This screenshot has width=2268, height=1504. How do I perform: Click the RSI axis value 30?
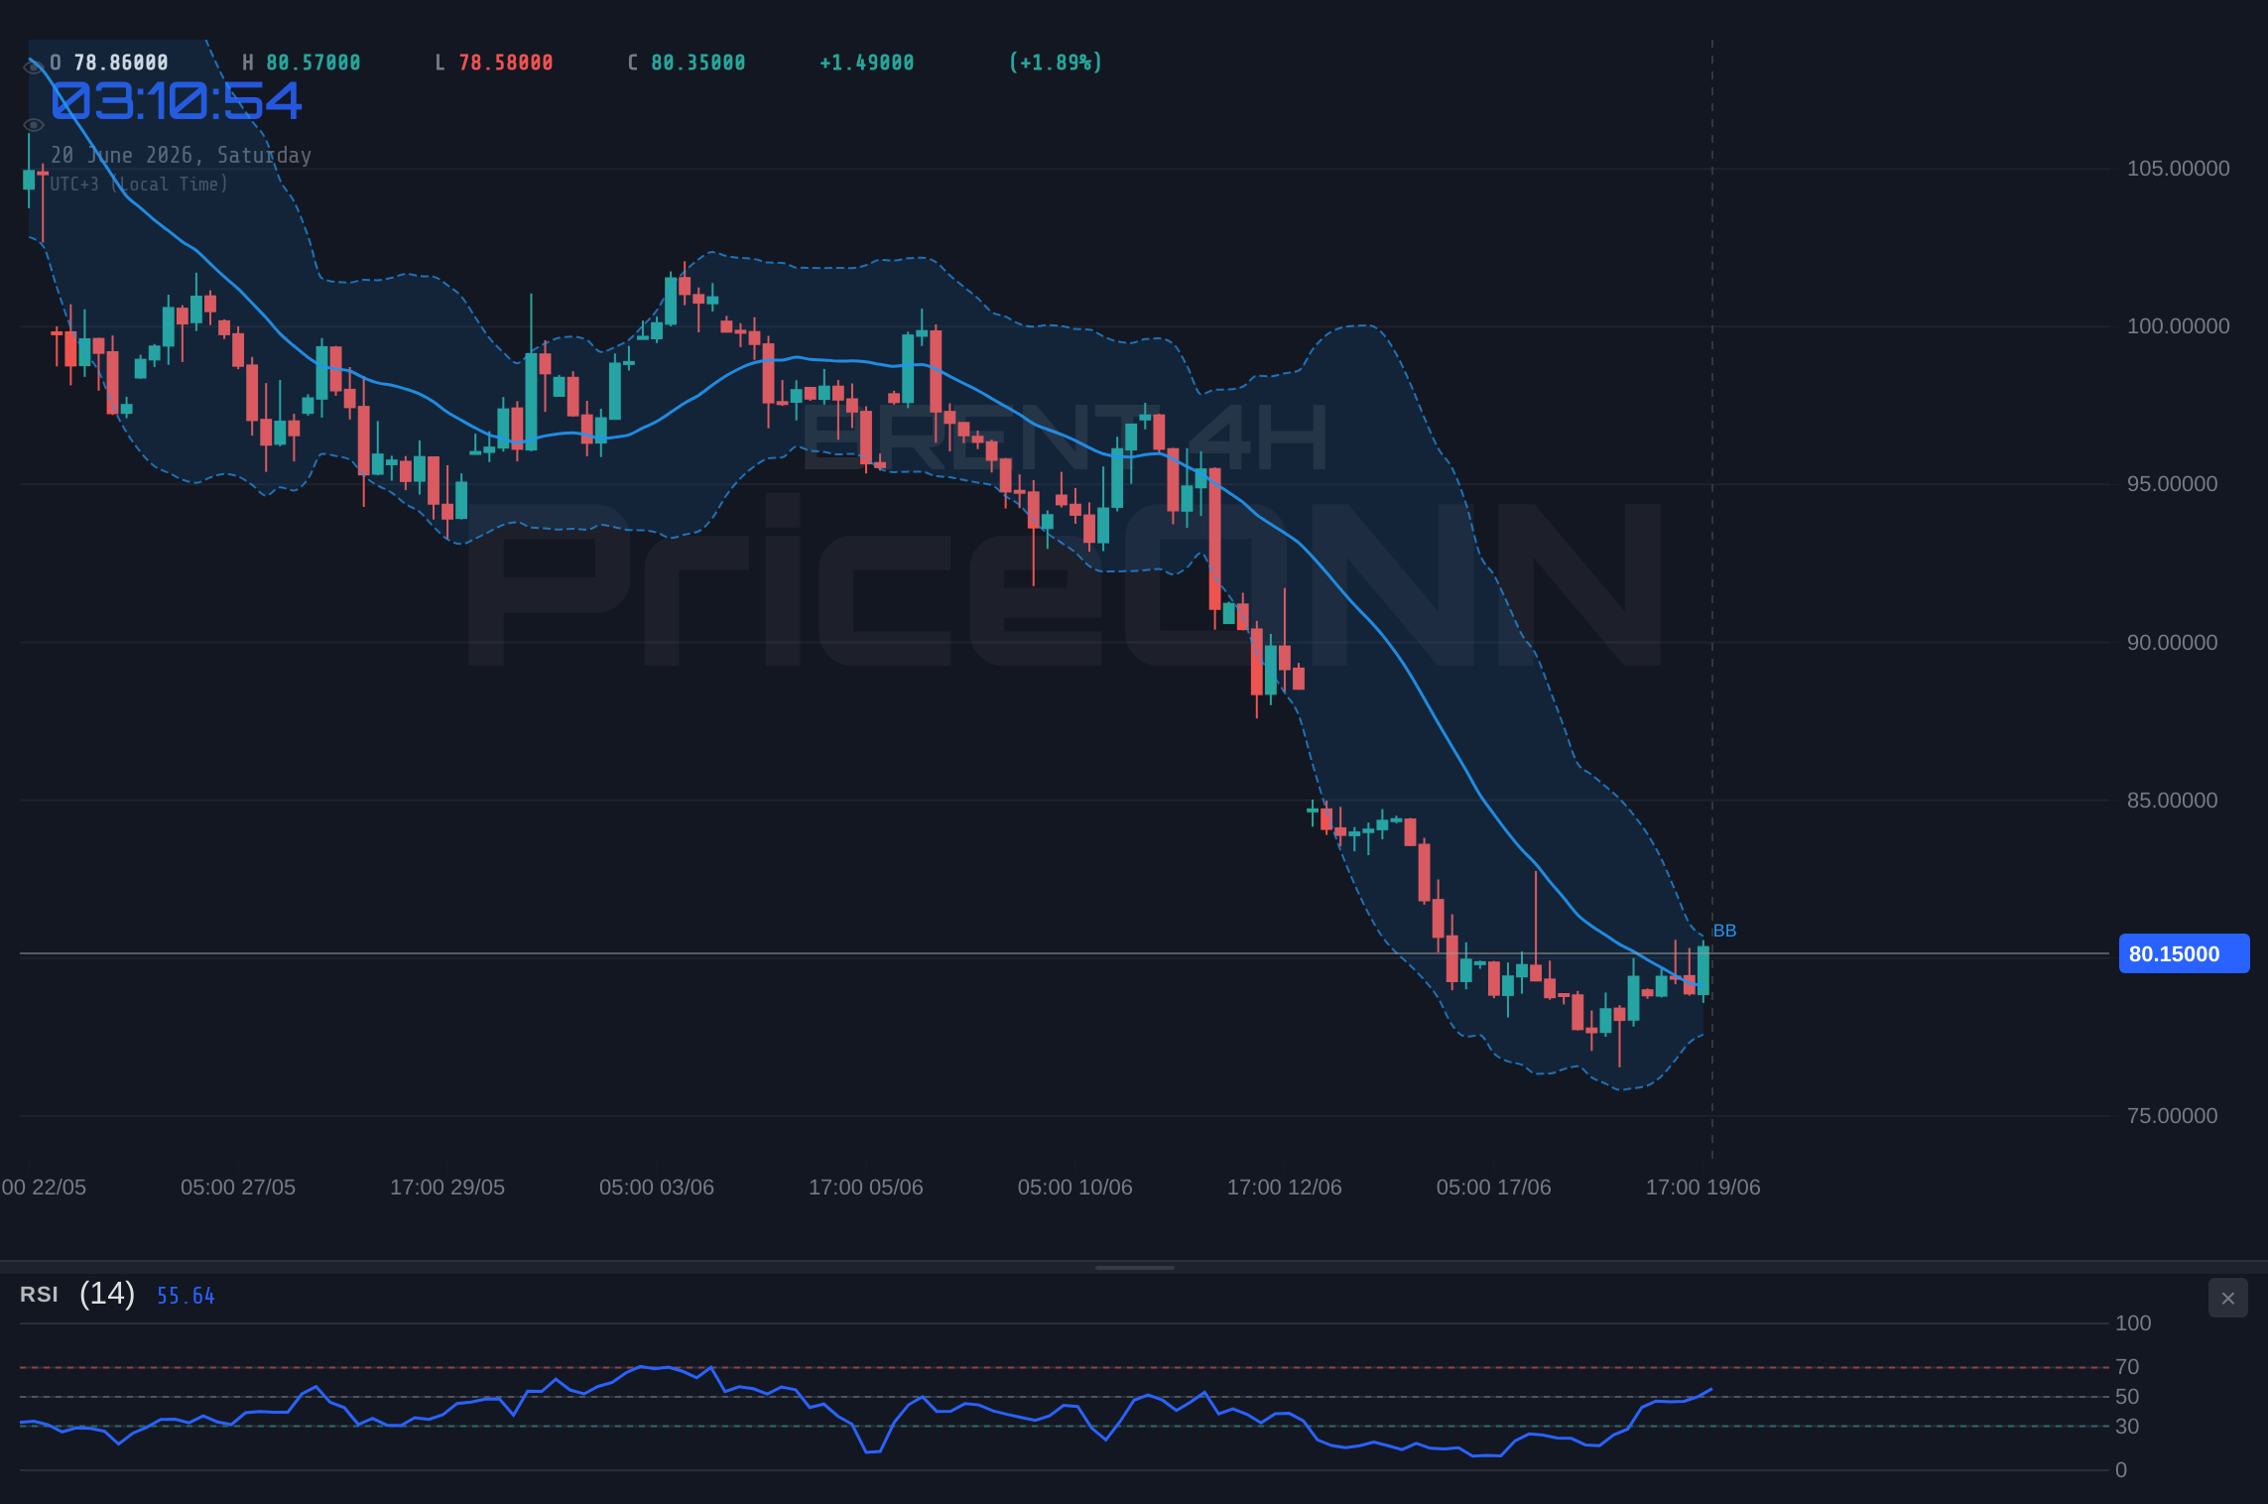2127,1427
